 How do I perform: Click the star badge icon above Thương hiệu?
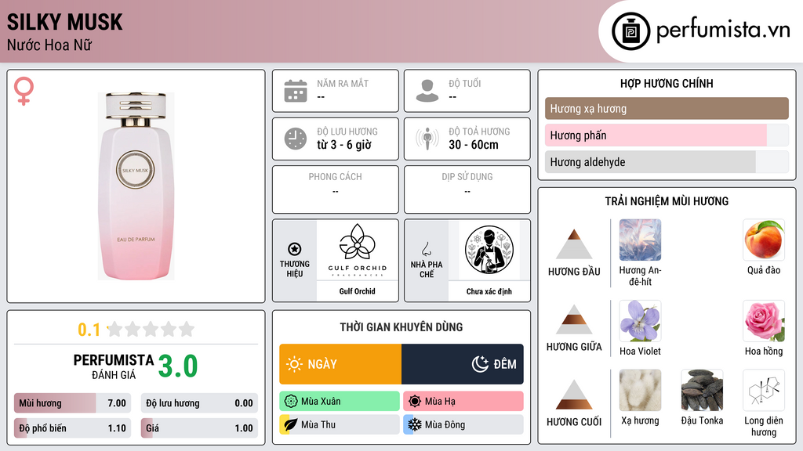pyautogui.click(x=295, y=249)
